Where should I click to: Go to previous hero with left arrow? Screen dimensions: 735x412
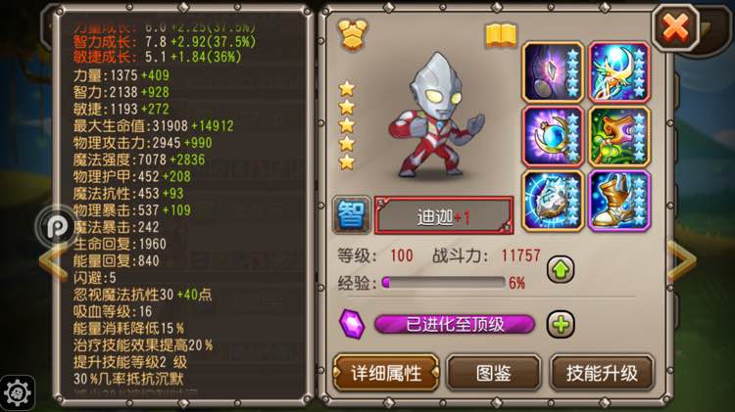pos(54,262)
